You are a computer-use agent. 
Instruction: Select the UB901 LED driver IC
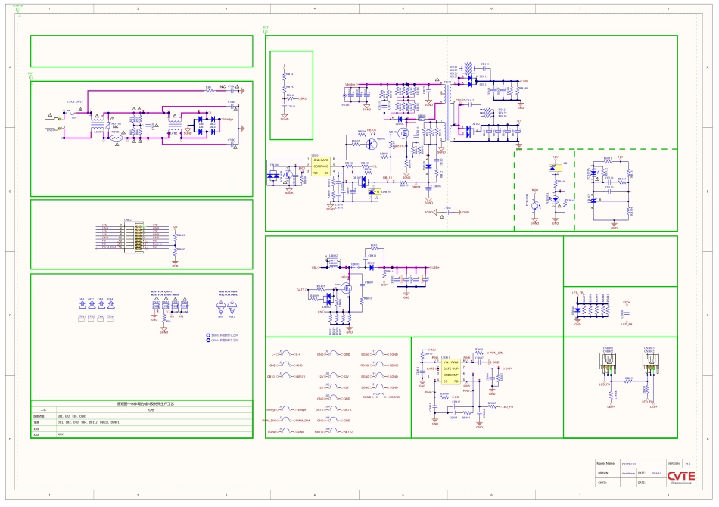pyautogui.click(x=450, y=369)
